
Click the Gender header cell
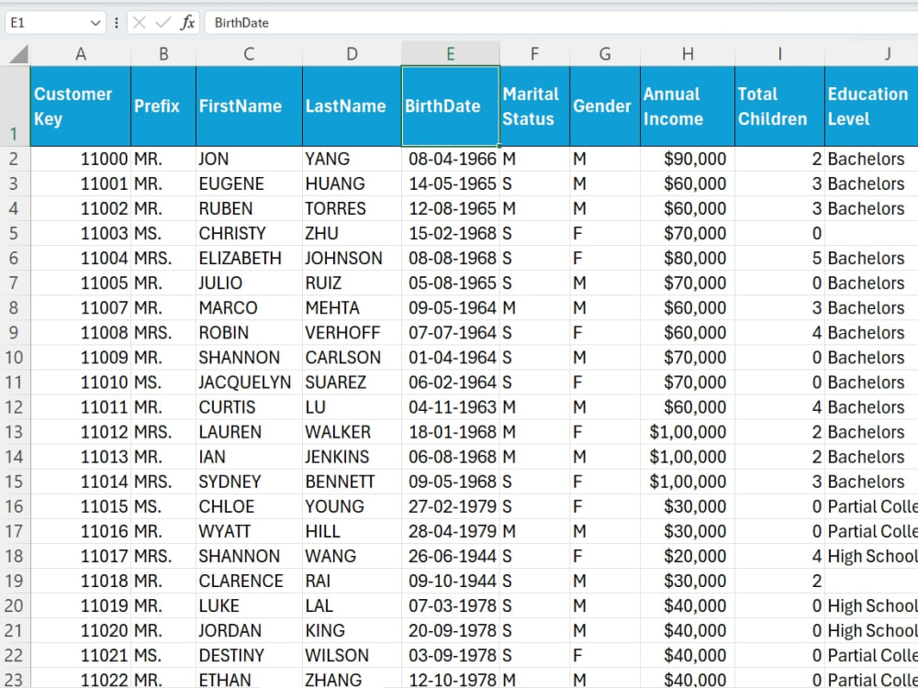pyautogui.click(x=605, y=105)
